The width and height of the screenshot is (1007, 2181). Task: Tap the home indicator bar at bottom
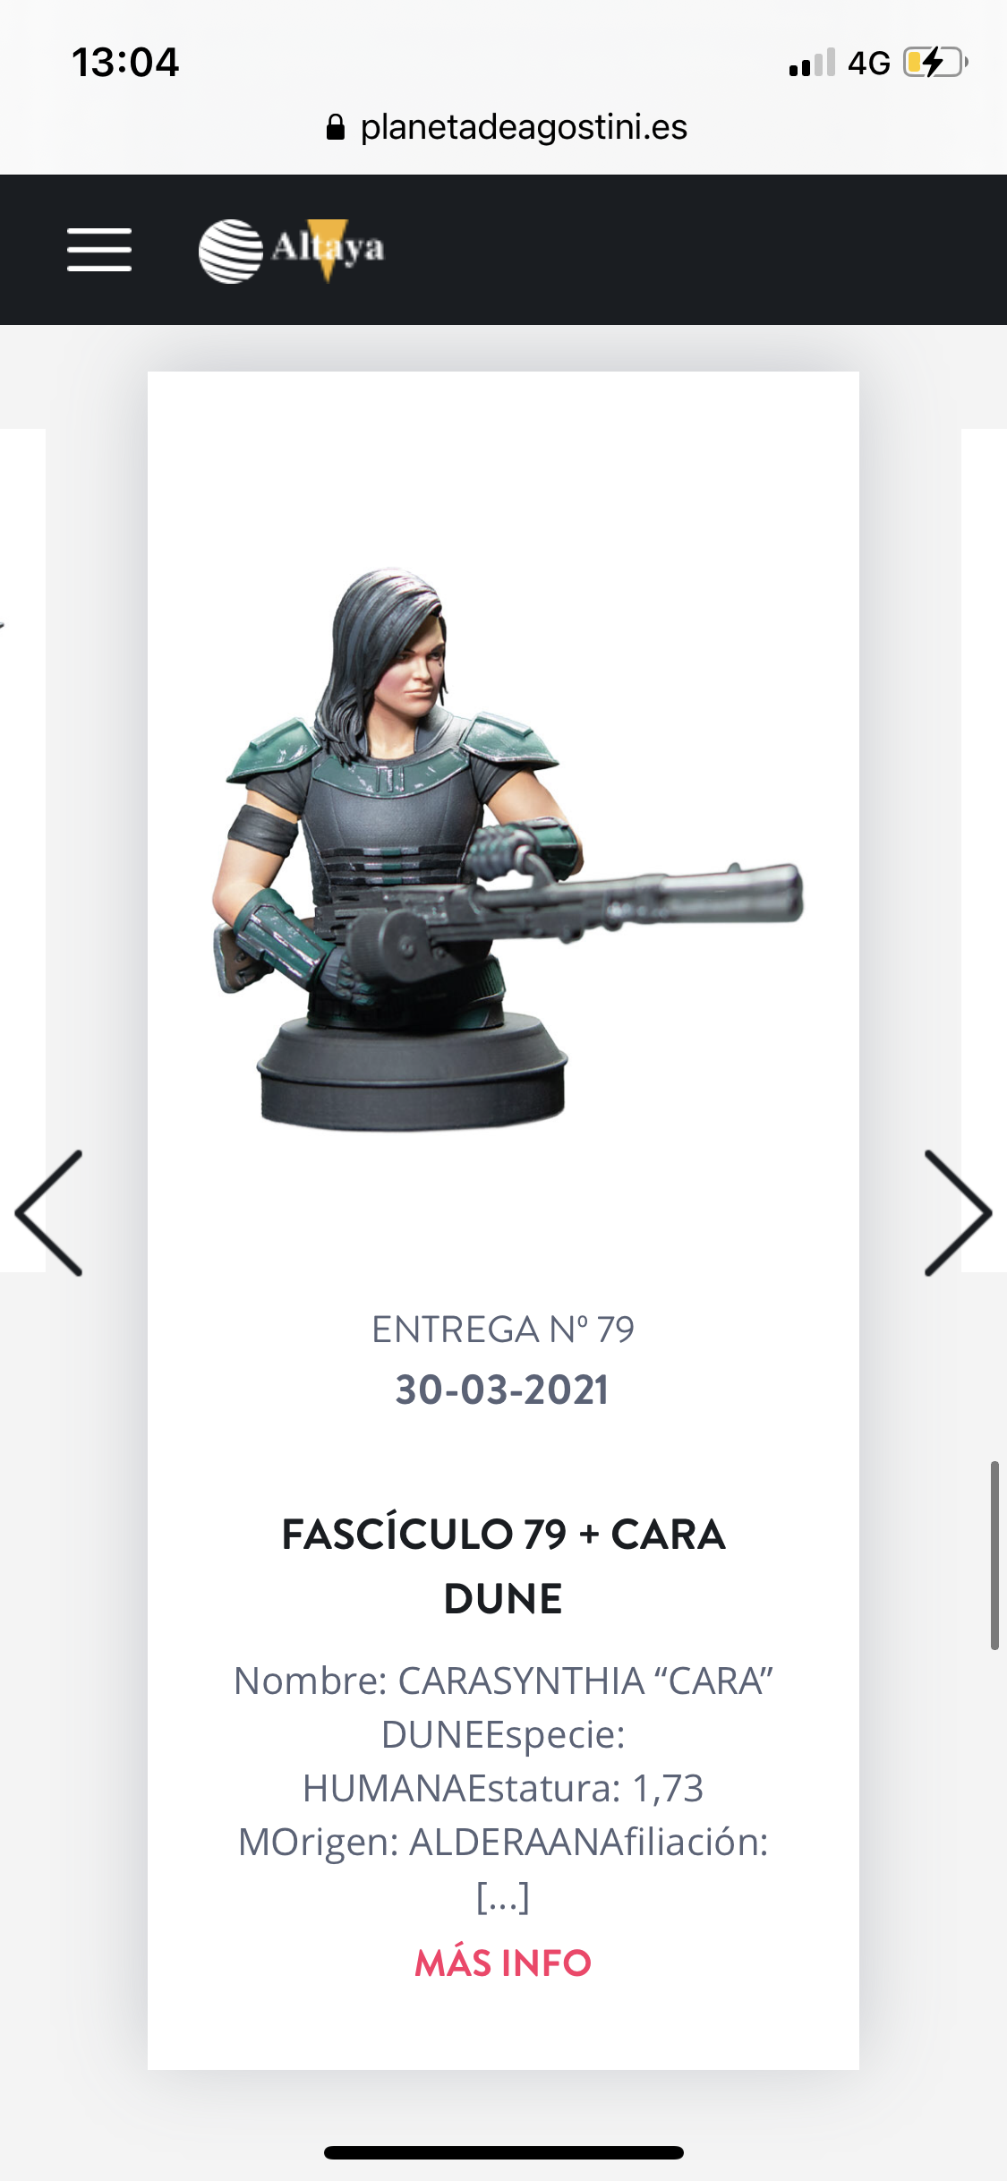[504, 2152]
